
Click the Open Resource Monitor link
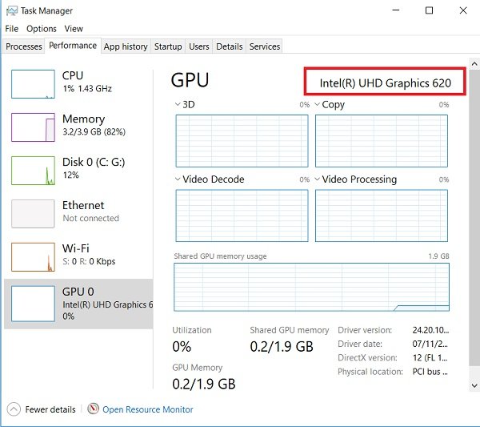coord(147,409)
